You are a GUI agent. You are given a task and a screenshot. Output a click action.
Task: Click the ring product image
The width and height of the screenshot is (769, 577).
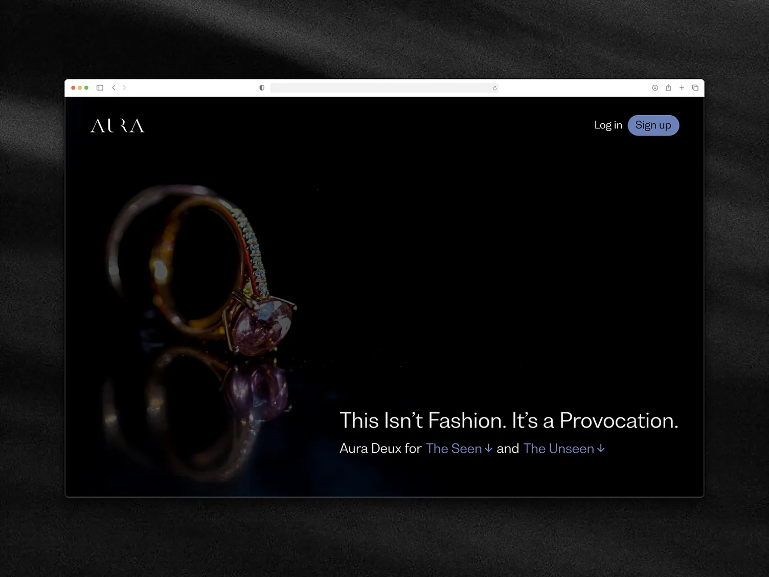coord(199,332)
